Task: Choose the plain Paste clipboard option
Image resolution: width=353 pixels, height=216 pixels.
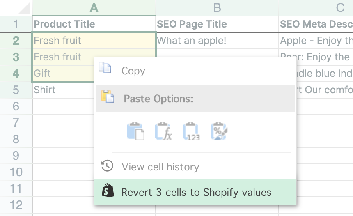Action: coord(136,131)
